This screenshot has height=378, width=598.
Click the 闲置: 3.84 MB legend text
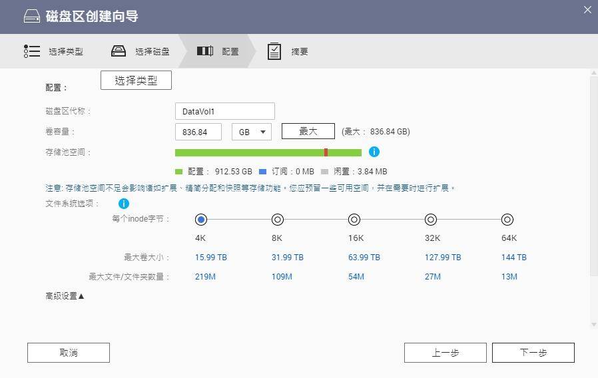click(x=360, y=172)
